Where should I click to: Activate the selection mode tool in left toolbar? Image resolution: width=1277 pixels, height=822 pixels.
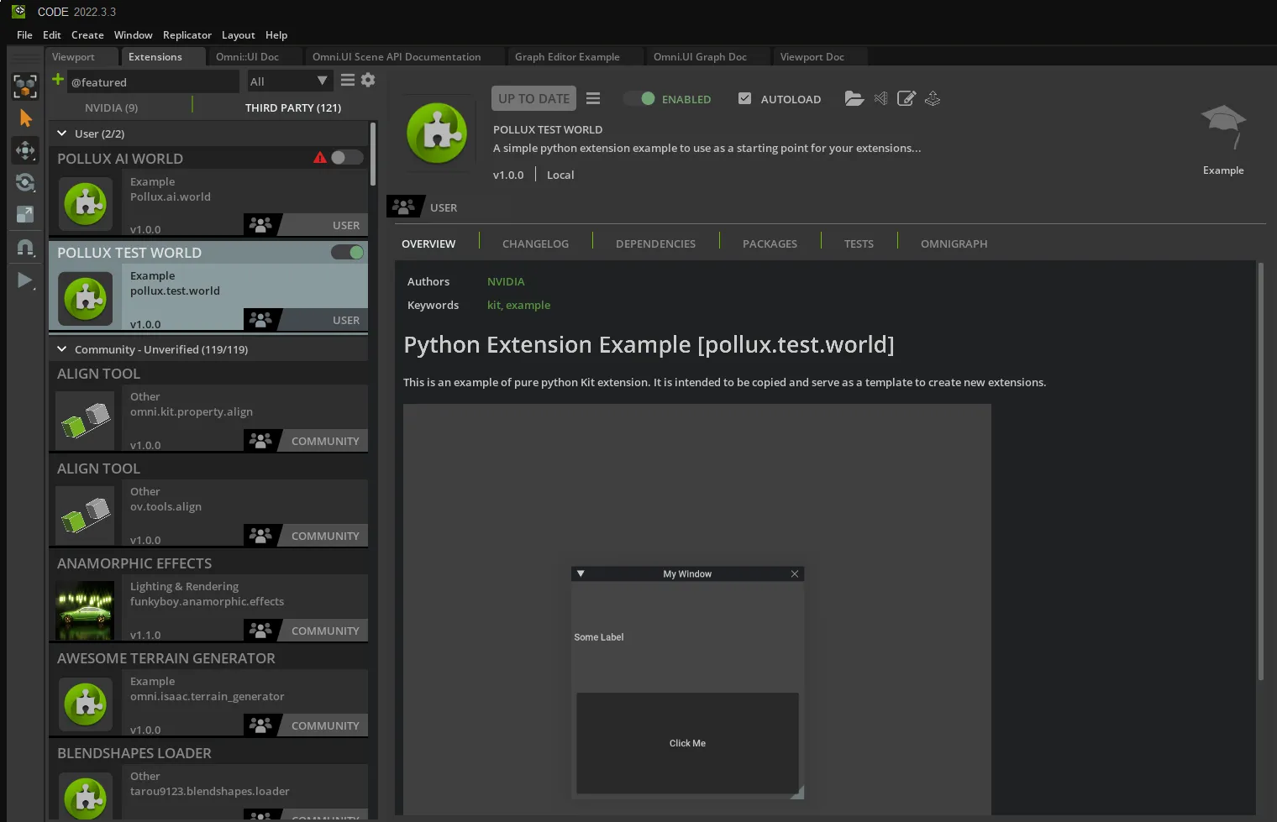(x=25, y=86)
